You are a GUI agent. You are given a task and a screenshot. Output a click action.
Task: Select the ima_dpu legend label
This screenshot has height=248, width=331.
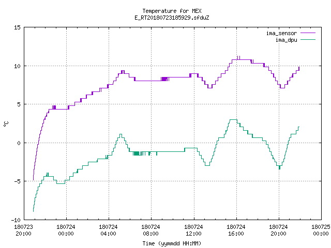coord(286,40)
